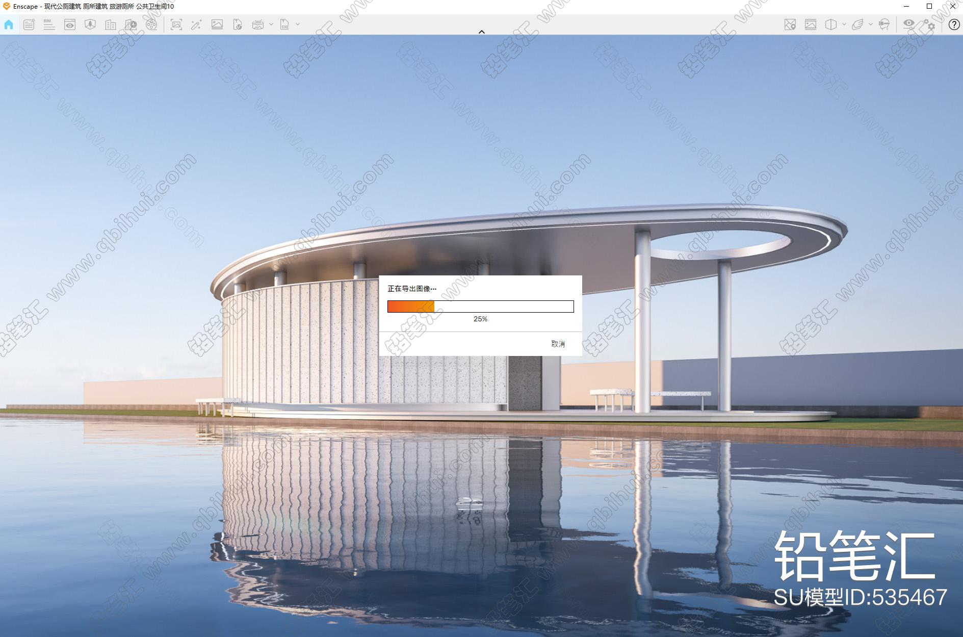The height and width of the screenshot is (637, 963).
Task: Collapse the toolbar with the chevron
Action: click(x=482, y=32)
